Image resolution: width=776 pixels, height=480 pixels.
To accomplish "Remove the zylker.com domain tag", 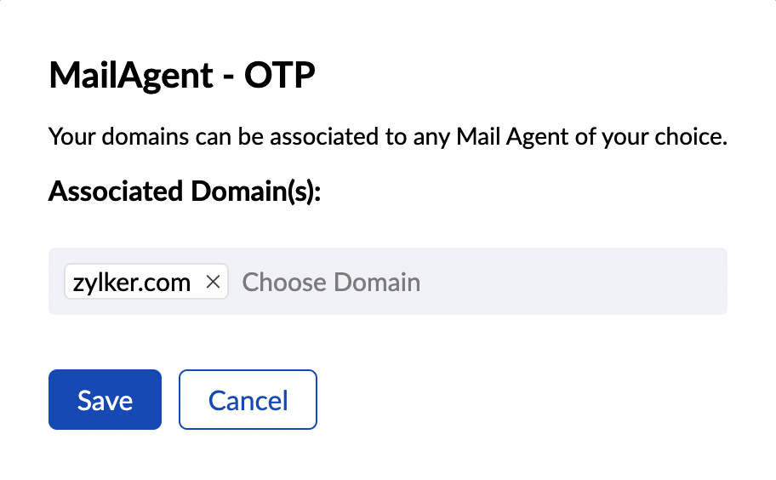I will click(x=214, y=283).
